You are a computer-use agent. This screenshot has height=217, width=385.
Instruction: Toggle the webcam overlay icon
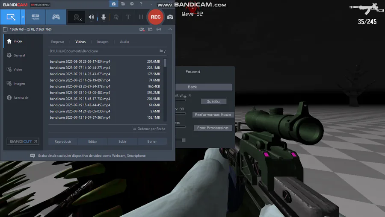point(77,17)
